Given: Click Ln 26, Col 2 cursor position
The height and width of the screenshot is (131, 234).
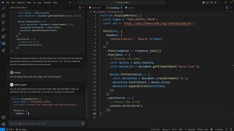Looking at the screenshot, I should tap(155, 130).
